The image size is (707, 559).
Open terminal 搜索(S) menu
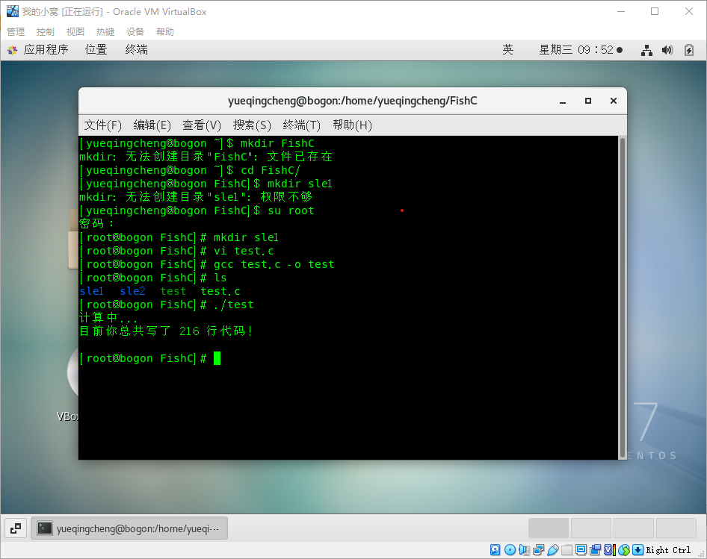click(252, 125)
